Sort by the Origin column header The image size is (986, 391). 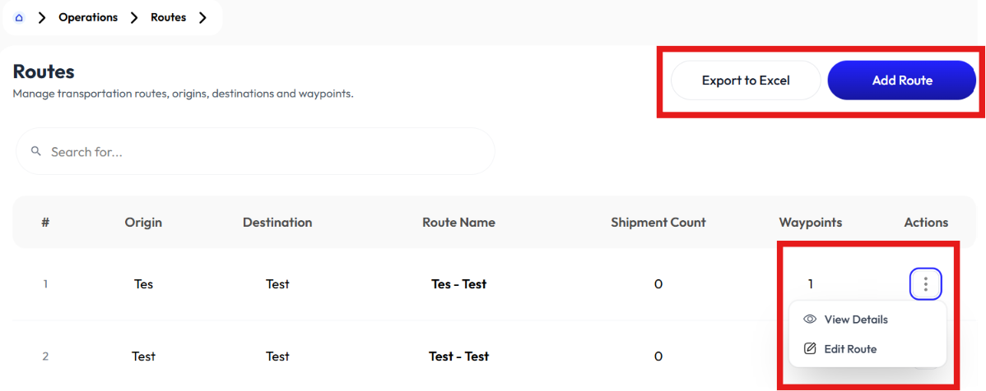point(143,222)
